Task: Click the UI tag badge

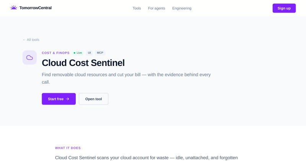Action: click(90, 53)
